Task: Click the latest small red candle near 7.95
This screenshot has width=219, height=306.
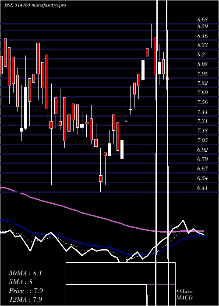Action: coord(168,78)
